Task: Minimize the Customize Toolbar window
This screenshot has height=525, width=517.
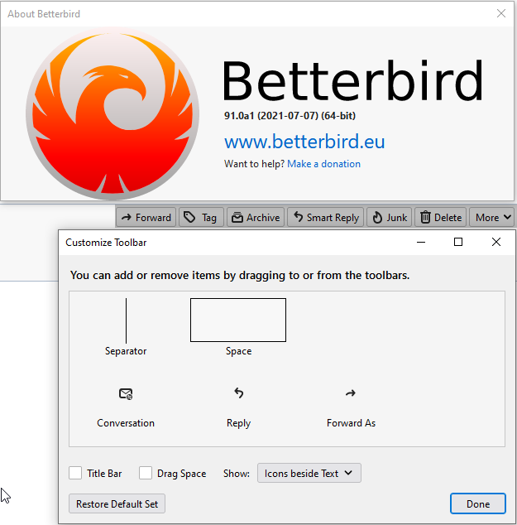Action: pos(421,242)
